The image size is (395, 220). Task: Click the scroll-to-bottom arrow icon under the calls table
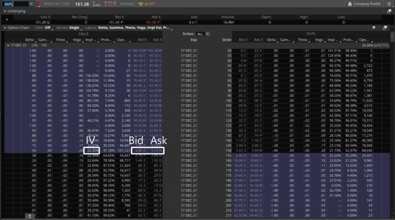30,216
